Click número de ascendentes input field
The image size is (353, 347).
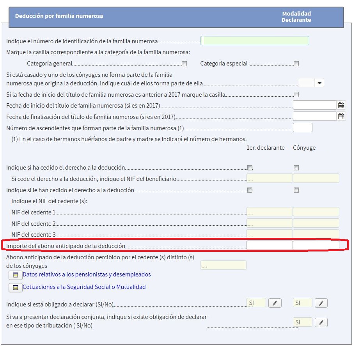302,127
